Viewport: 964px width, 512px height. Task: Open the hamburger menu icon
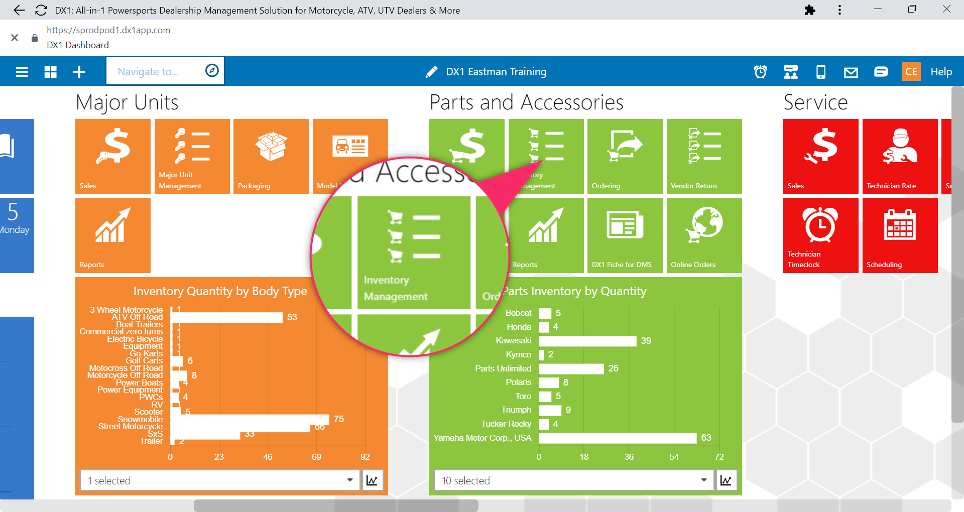[x=22, y=72]
